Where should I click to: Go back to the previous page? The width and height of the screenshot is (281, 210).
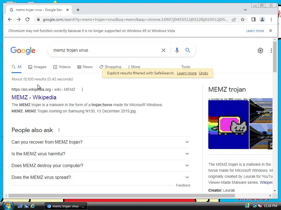pos(10,19)
